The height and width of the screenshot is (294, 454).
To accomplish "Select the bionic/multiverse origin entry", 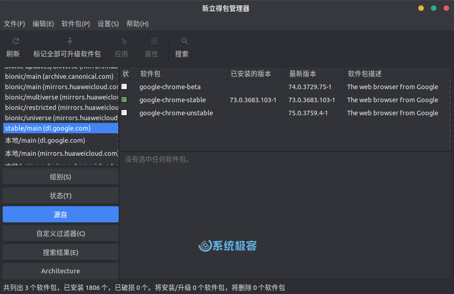I will tap(60, 97).
